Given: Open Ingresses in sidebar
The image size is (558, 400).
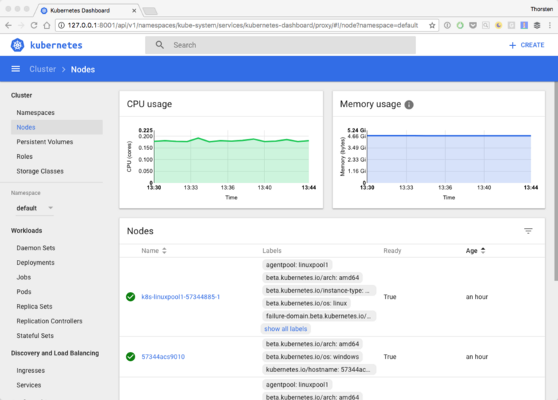Looking at the screenshot, I should tap(31, 370).
